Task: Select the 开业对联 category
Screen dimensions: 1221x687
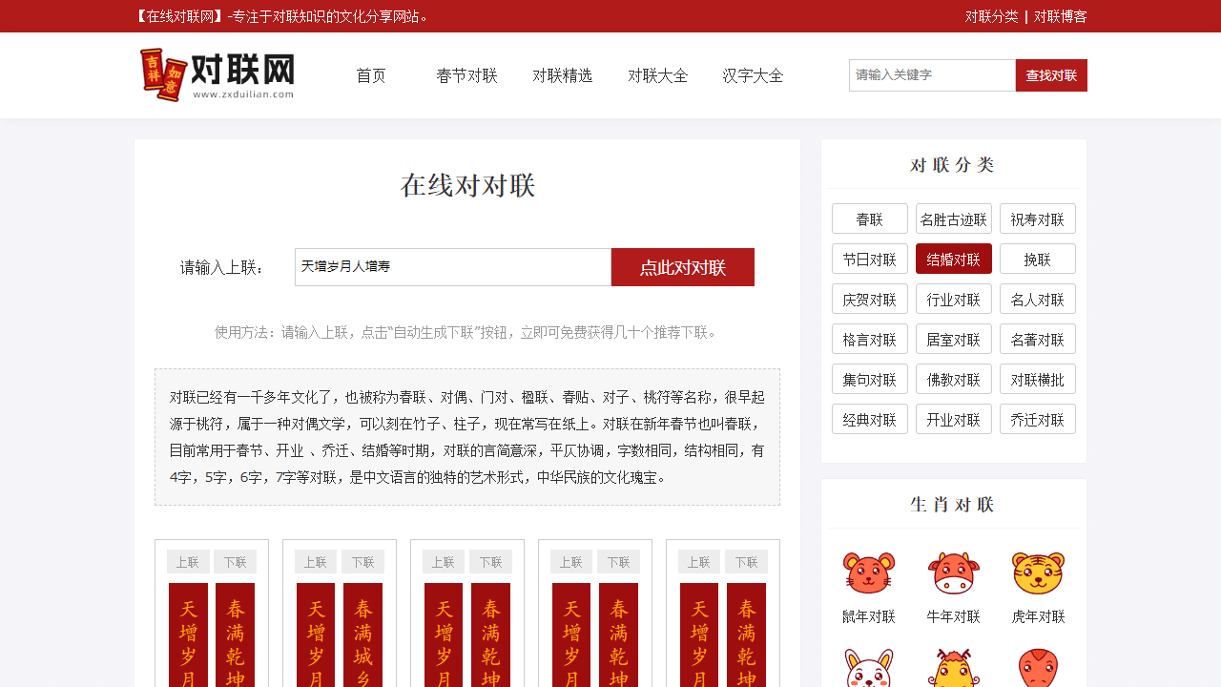Action: [x=954, y=419]
